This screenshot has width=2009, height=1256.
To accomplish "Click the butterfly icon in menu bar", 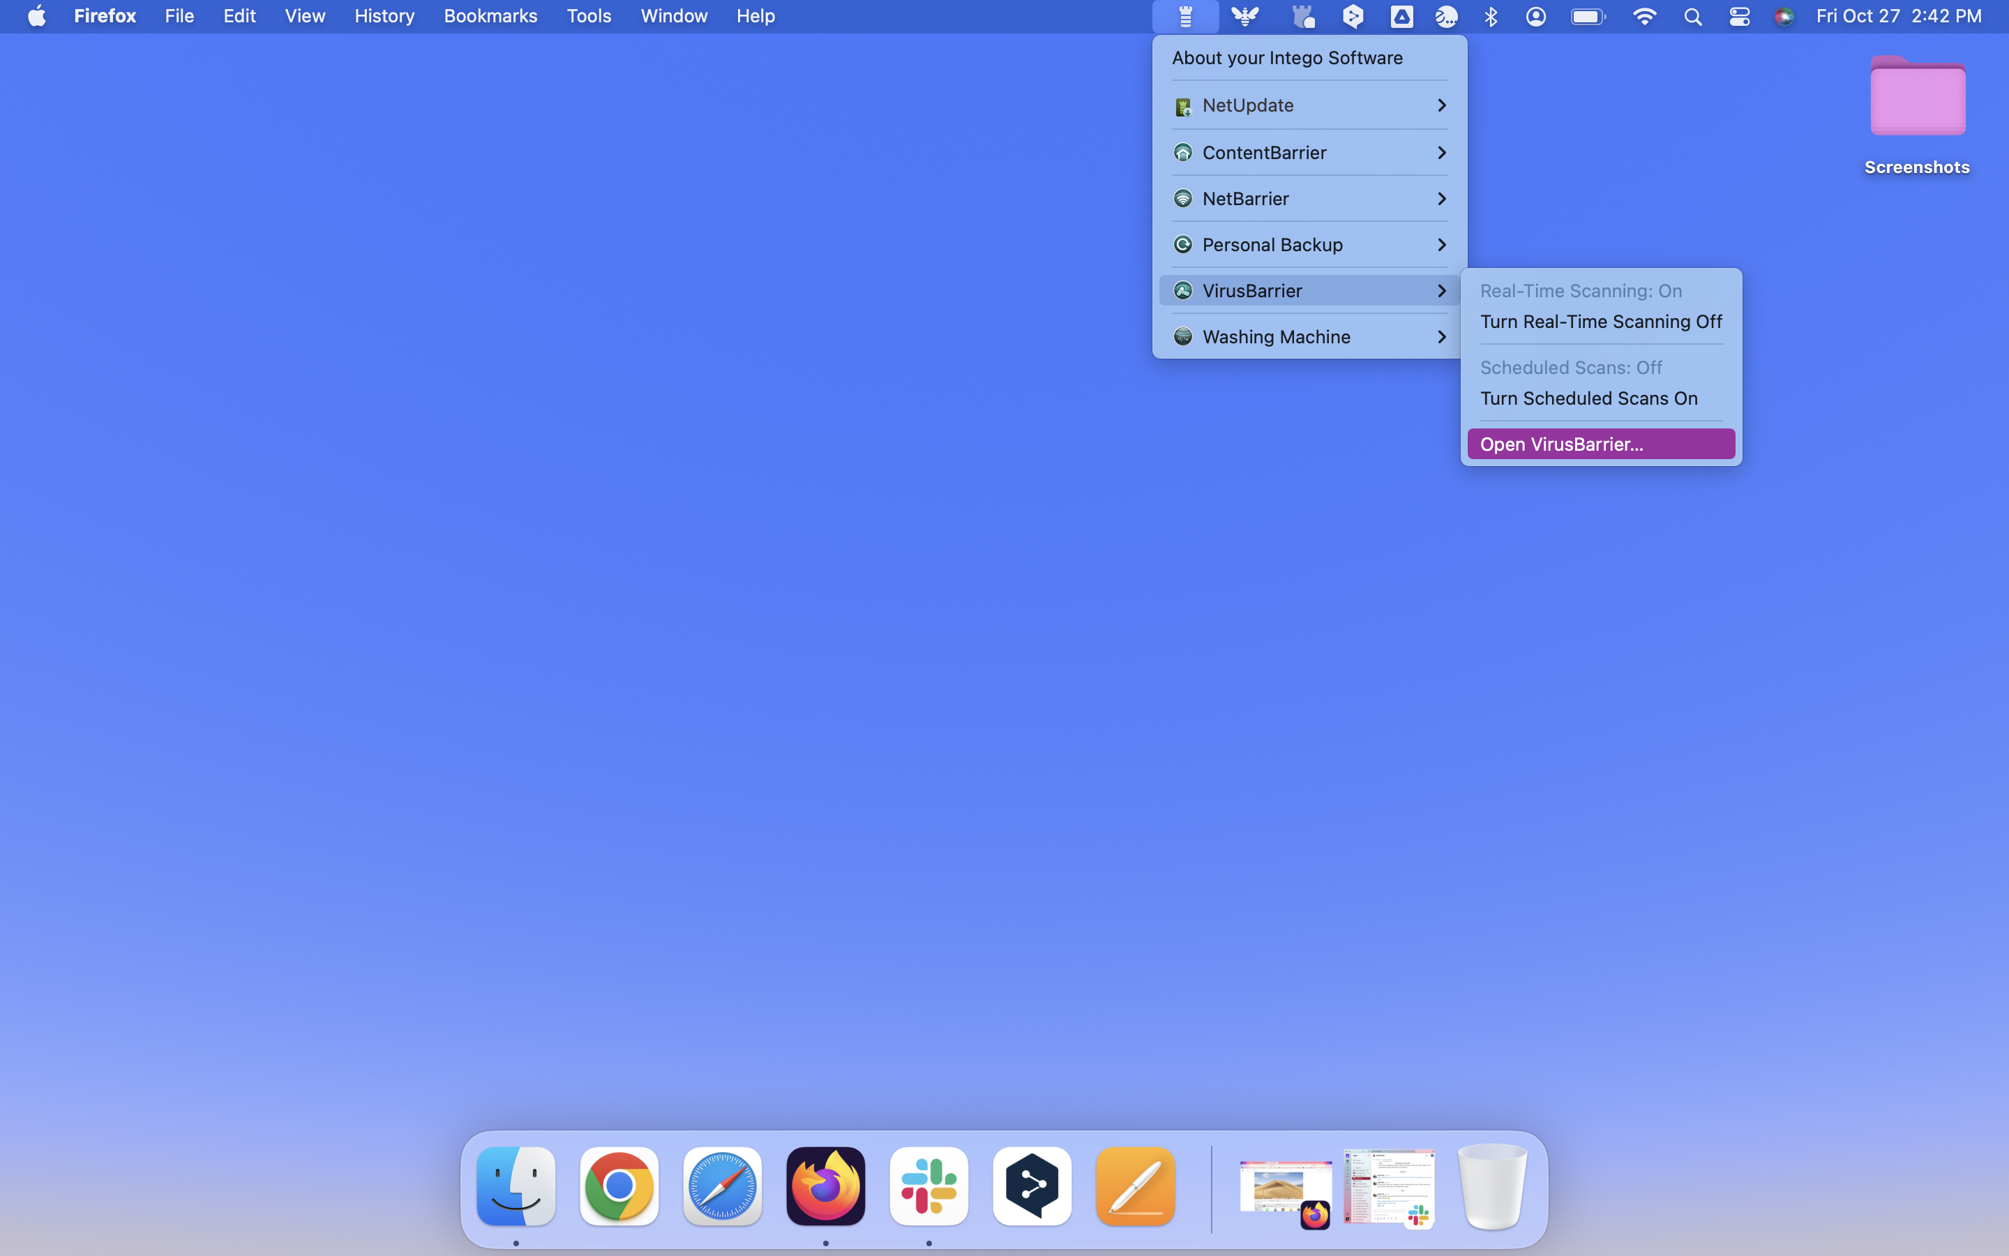I will pyautogui.click(x=1244, y=17).
